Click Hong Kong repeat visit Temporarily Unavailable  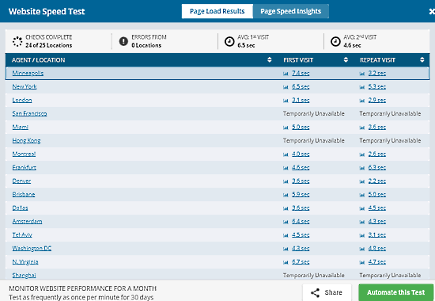[390, 141]
